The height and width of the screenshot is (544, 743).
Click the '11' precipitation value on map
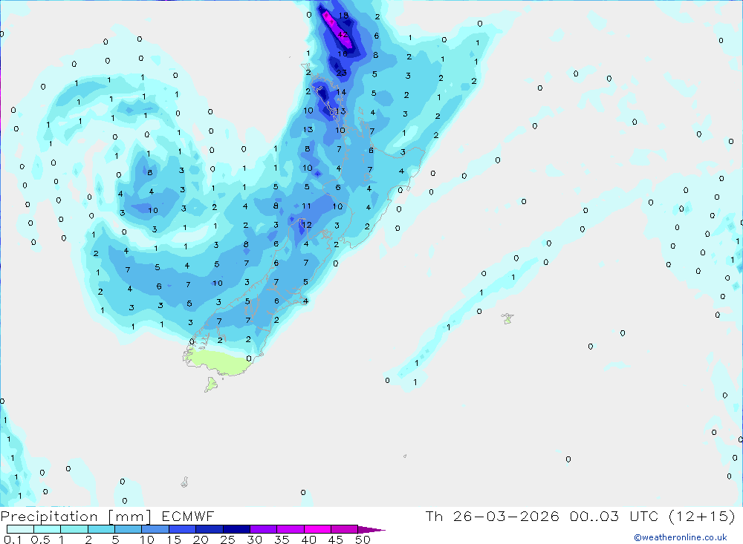306,206
